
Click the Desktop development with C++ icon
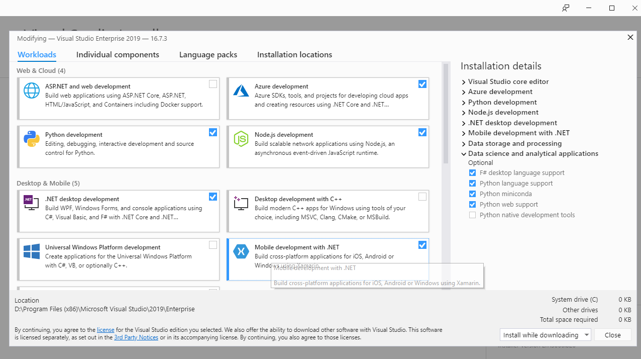click(241, 203)
